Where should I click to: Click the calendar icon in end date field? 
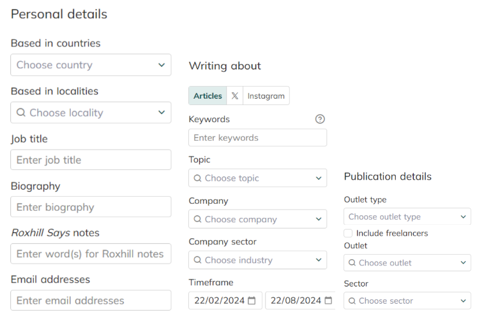328,301
